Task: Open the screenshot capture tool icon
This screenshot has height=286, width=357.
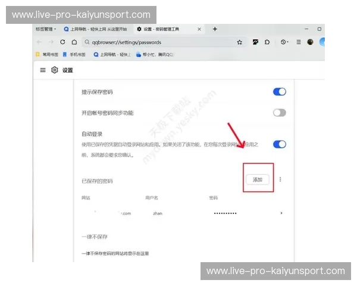Action: tap(255, 42)
